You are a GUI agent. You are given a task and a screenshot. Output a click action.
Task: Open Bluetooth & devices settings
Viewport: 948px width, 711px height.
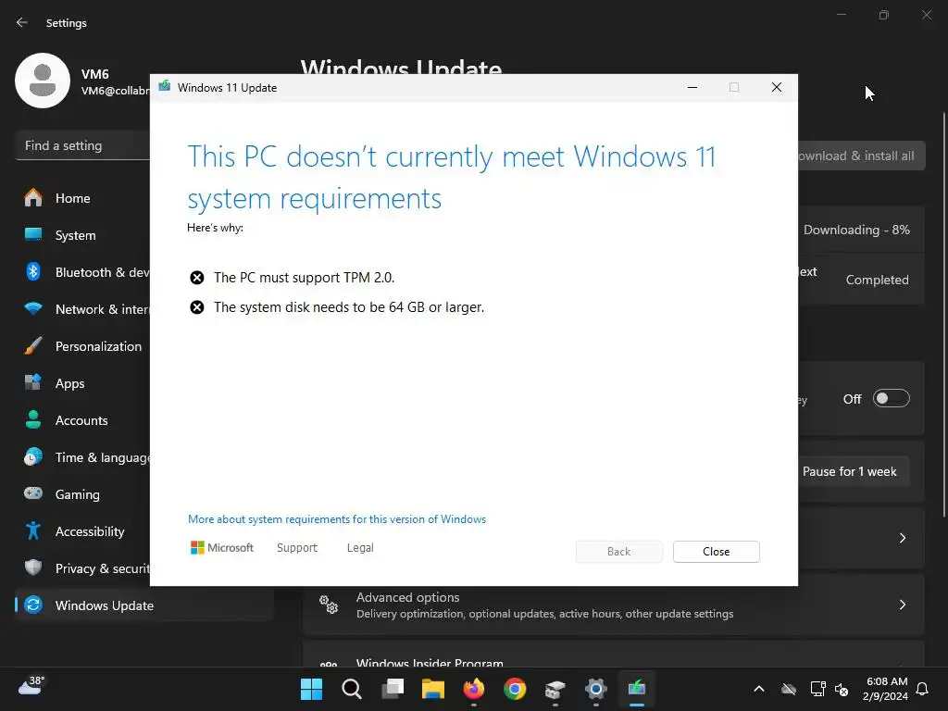coord(82,272)
